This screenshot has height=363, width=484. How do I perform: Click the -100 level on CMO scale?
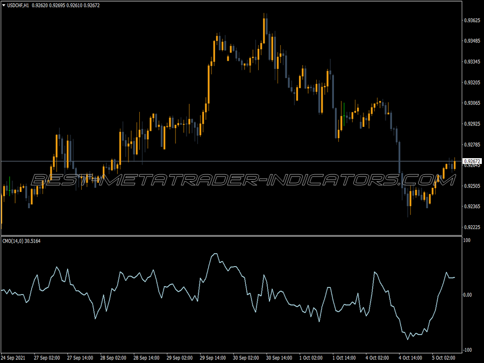tap(468, 350)
